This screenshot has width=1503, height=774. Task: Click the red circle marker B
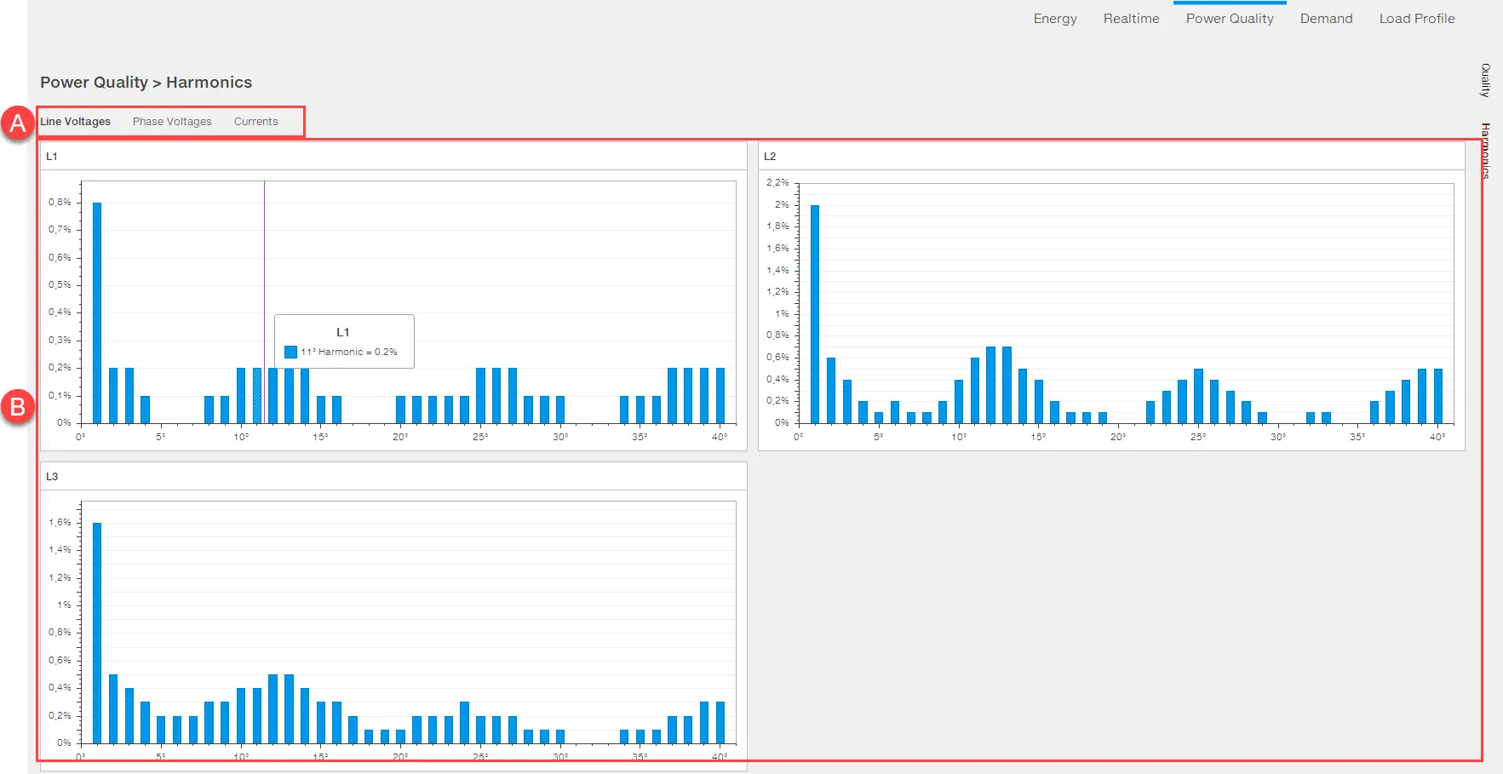coord(17,407)
